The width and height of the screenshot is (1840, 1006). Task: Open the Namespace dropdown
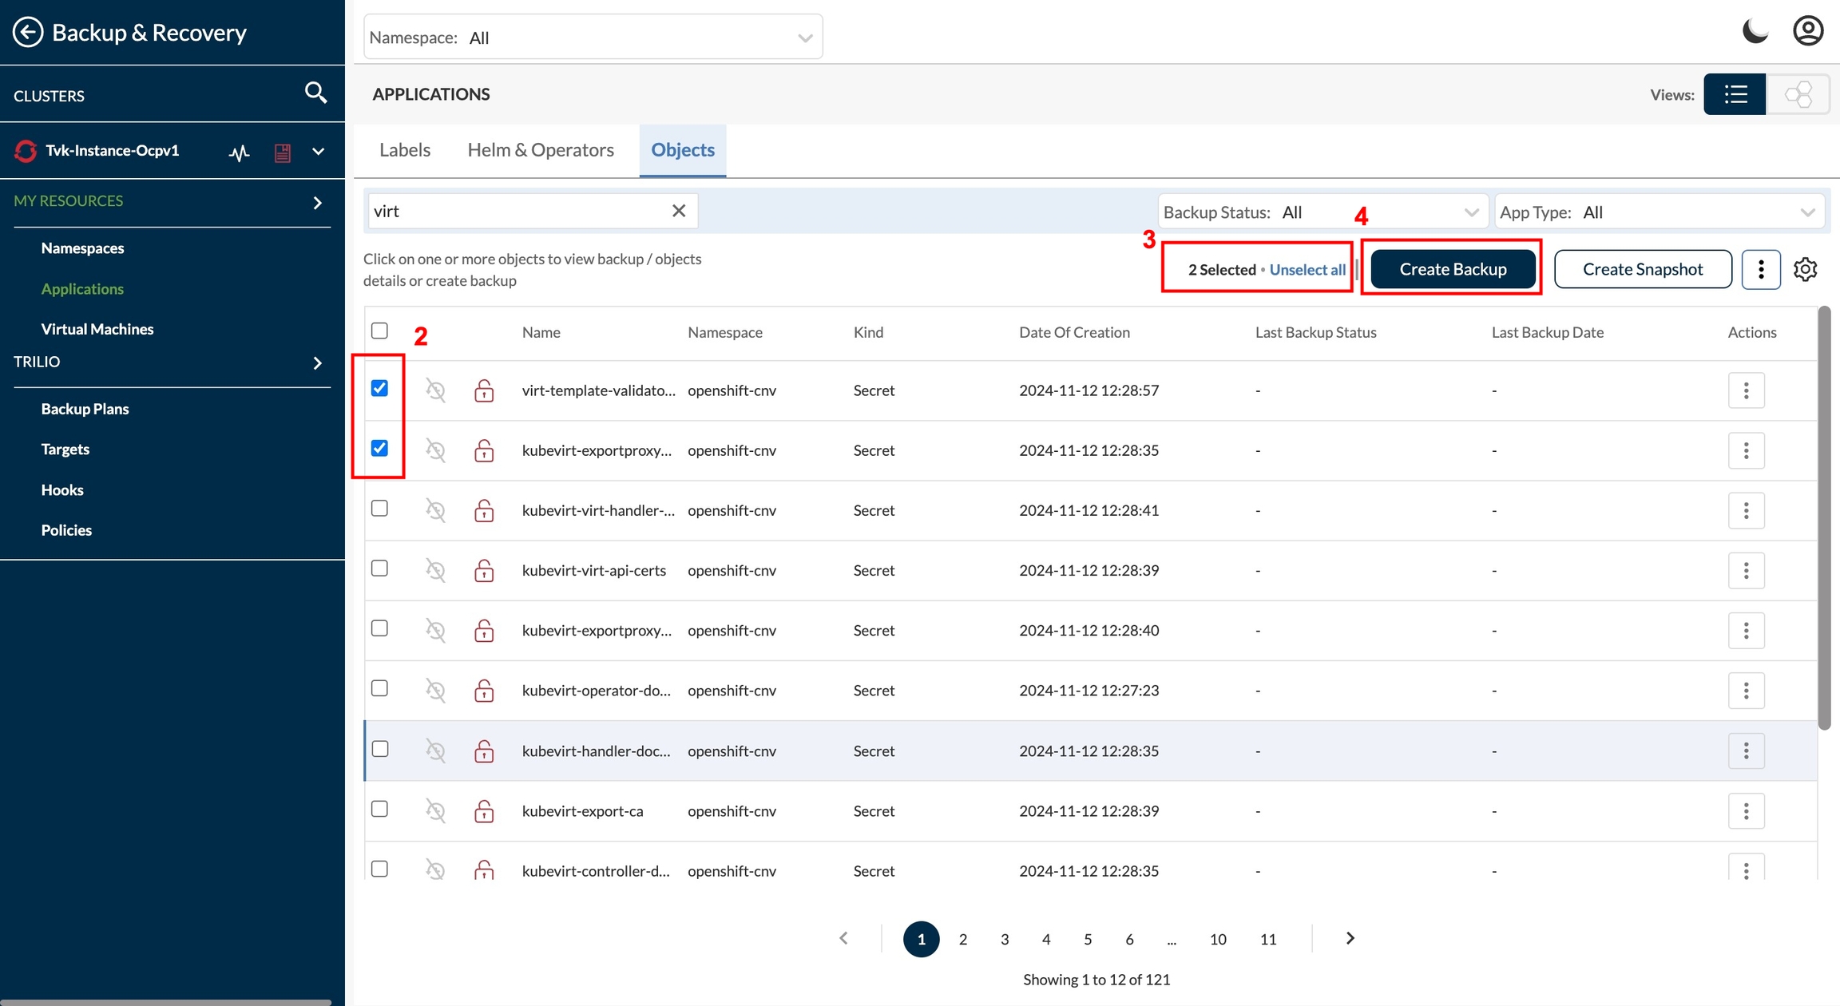(593, 38)
